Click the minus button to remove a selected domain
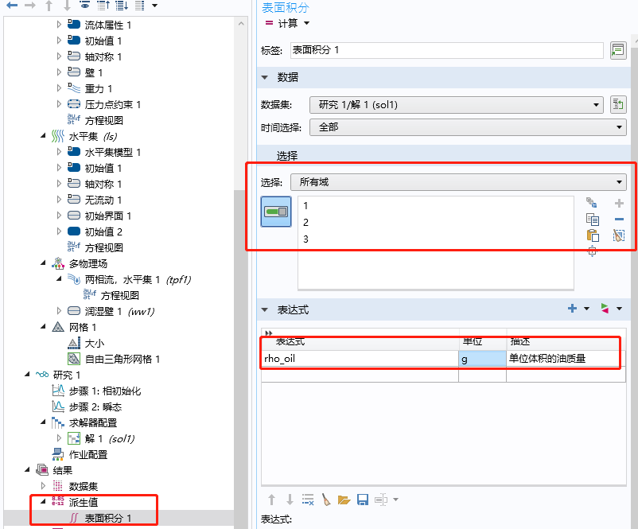 pyautogui.click(x=619, y=219)
